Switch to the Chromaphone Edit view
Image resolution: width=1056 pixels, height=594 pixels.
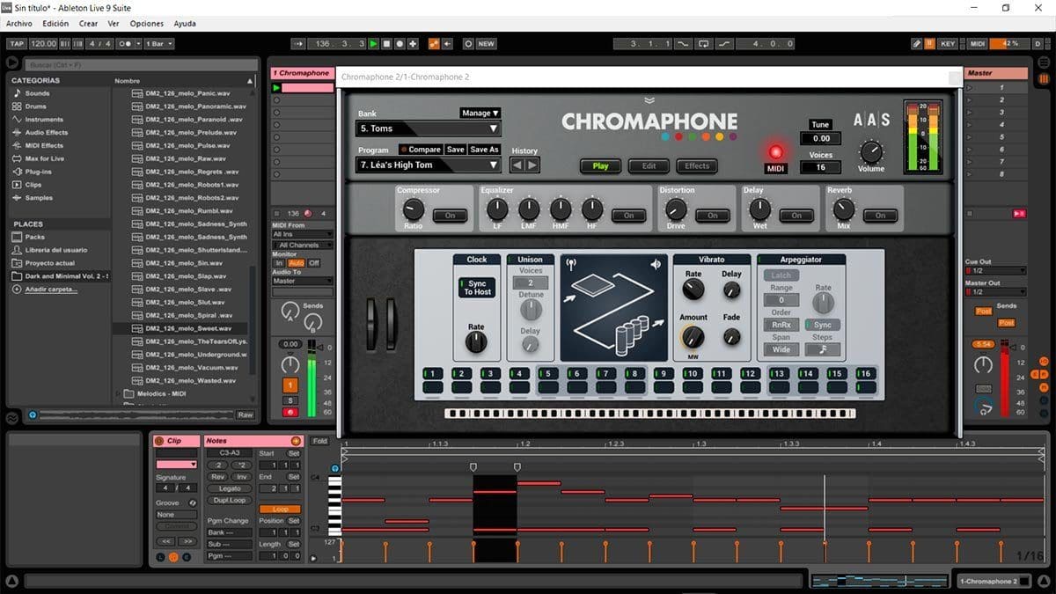(x=649, y=165)
